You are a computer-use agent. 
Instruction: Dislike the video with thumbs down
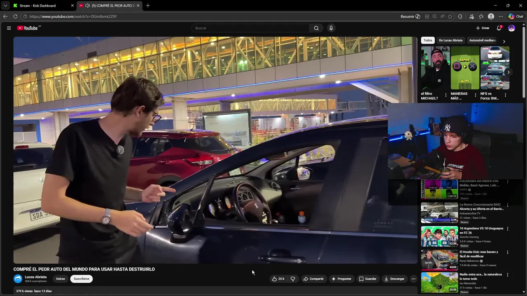[x=293, y=279]
